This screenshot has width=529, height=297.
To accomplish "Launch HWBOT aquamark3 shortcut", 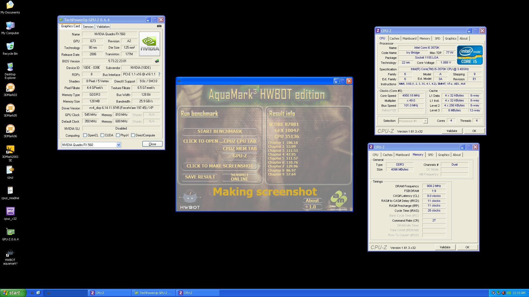I will pyautogui.click(x=10, y=257).
